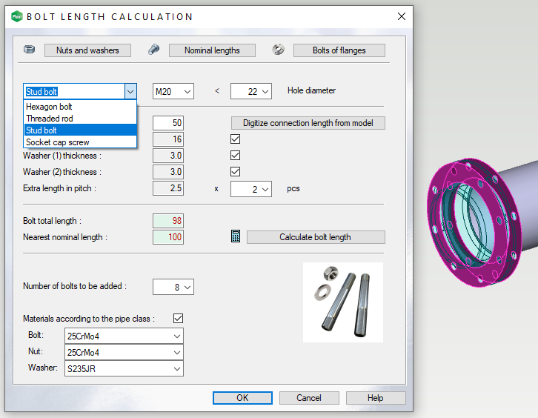Expand the Hole diameter 22 dropdown

click(x=251, y=91)
